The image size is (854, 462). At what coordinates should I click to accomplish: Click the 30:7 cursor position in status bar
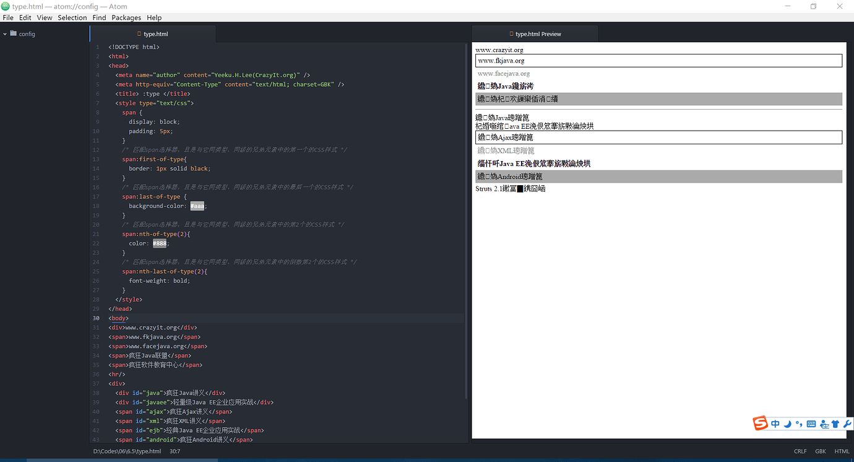[x=175, y=451]
